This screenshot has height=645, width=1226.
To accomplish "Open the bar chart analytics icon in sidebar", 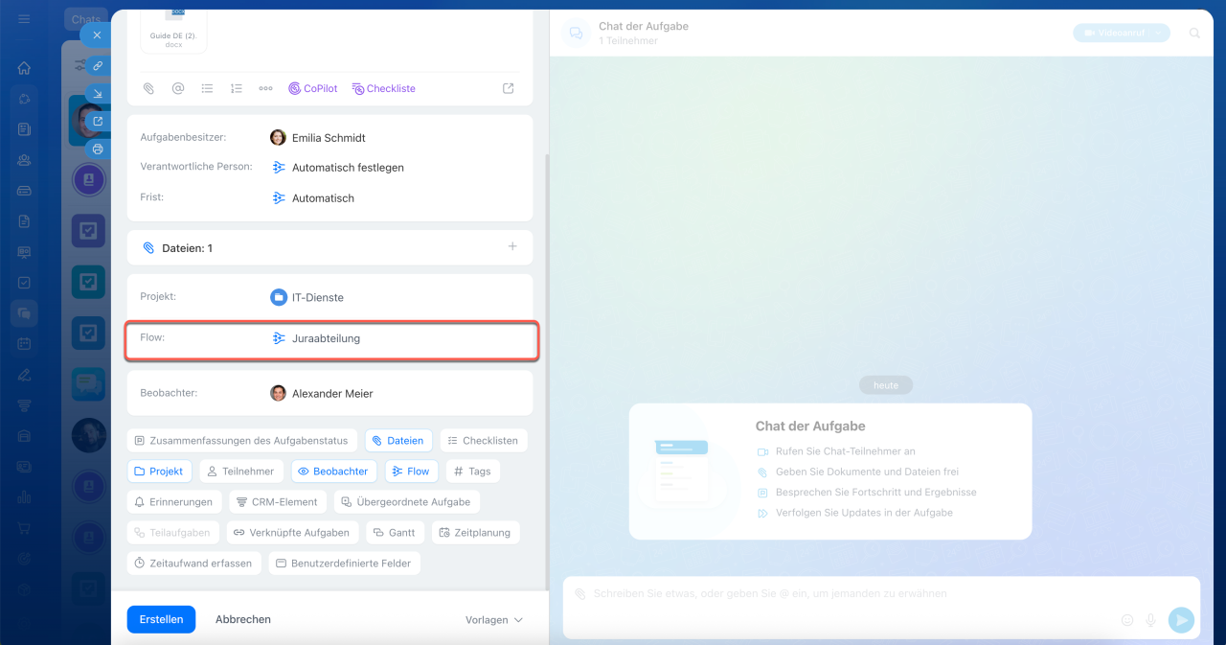I will tap(24, 496).
